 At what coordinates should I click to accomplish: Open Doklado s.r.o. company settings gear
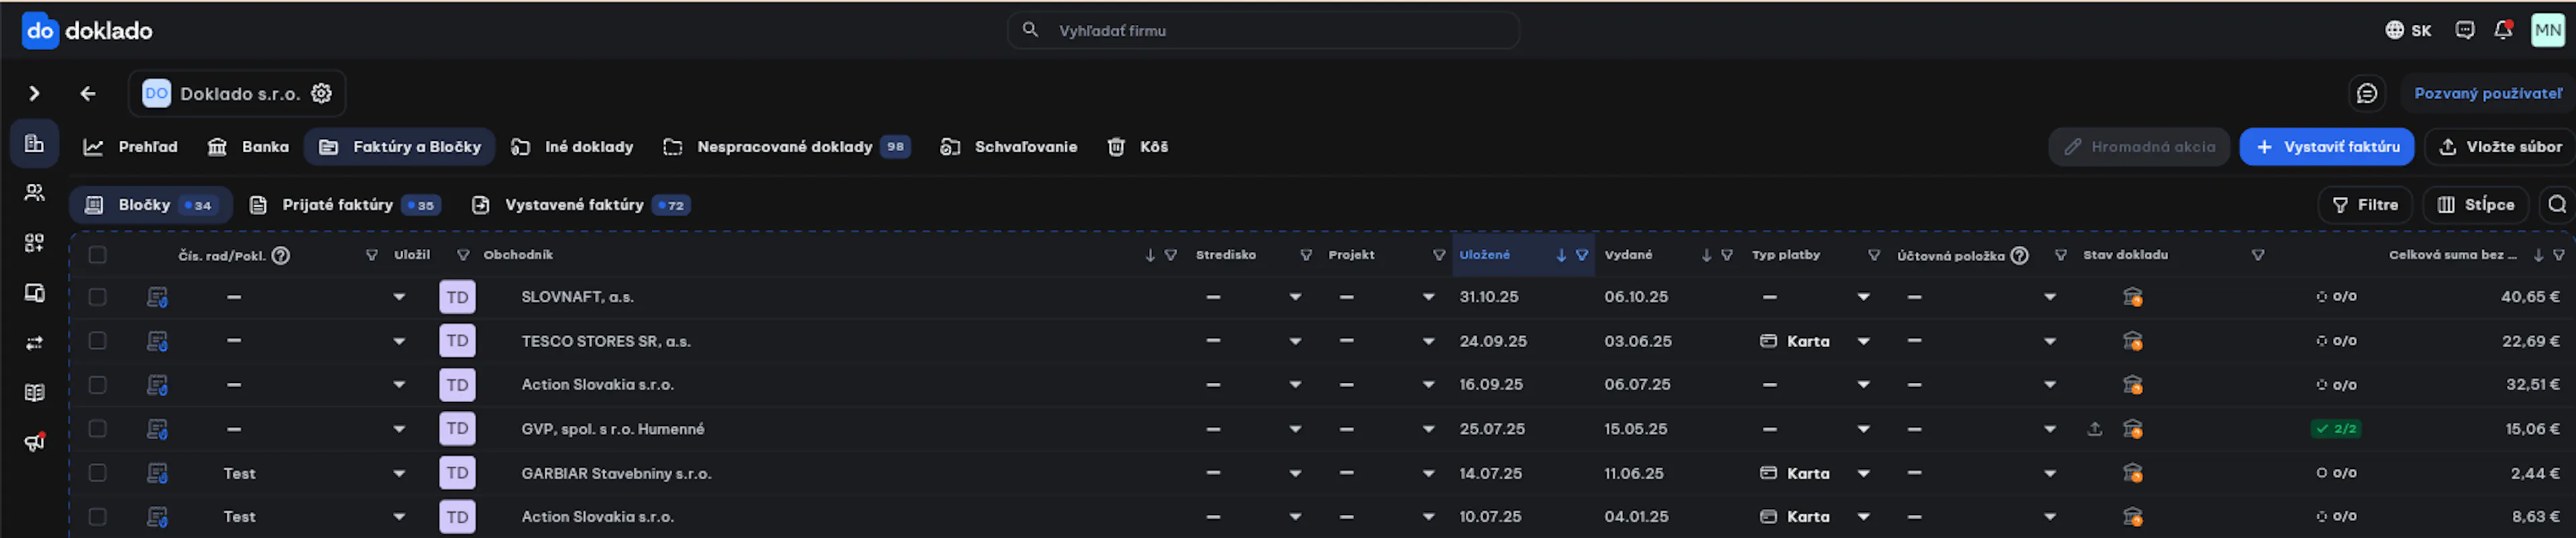[321, 93]
